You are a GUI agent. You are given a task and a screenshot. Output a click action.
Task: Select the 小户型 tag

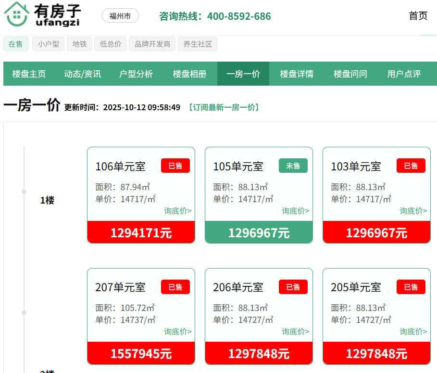pyautogui.click(x=48, y=44)
